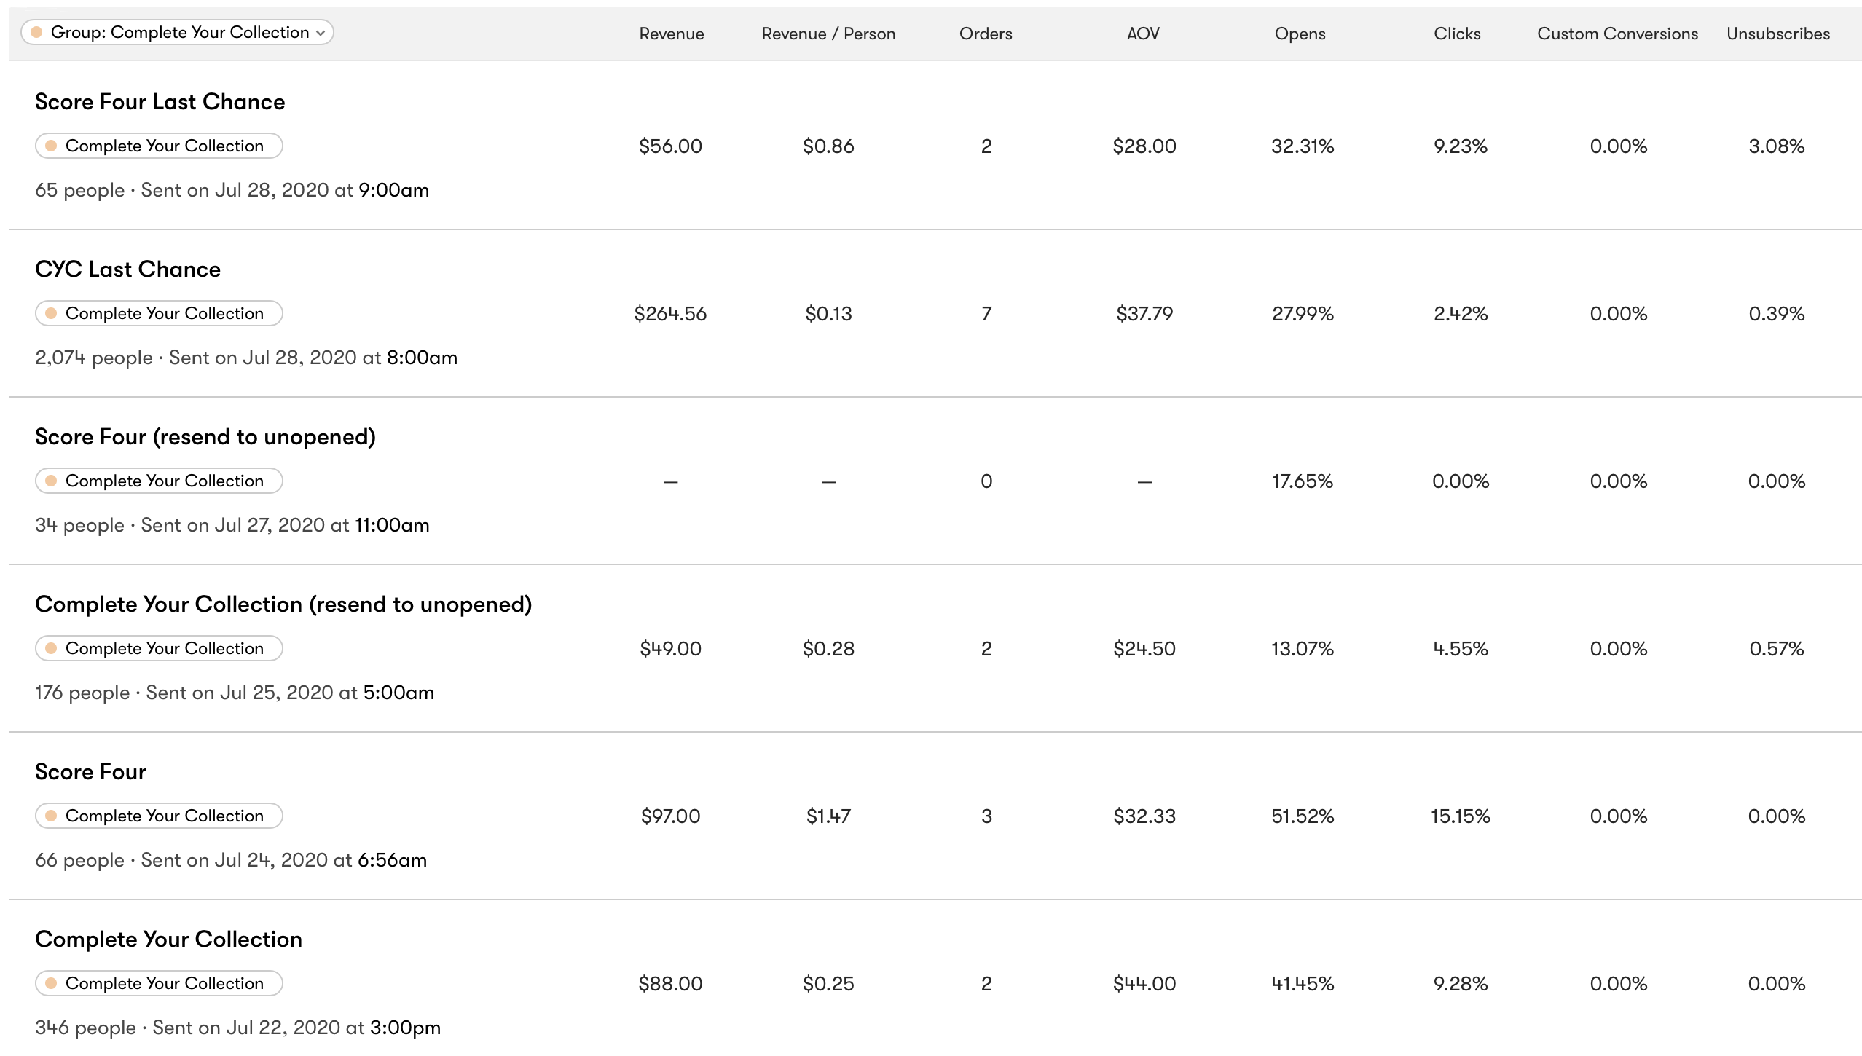Screen dimensions: 1862x1056
Task: Click the orange tag dot under Score Four (resend to unopened)
Action: (51, 481)
